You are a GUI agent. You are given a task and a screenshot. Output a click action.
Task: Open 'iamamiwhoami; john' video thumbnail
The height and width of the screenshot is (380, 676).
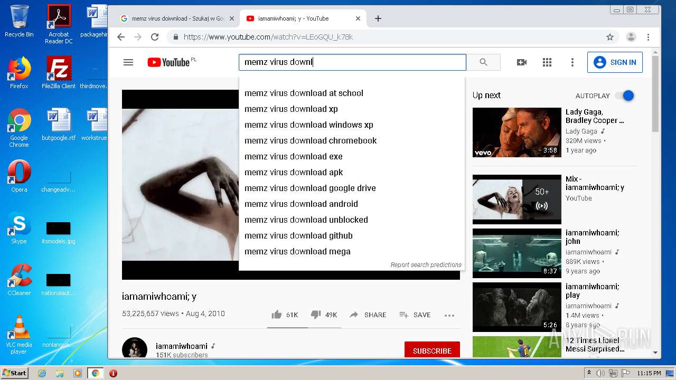pyautogui.click(x=517, y=253)
